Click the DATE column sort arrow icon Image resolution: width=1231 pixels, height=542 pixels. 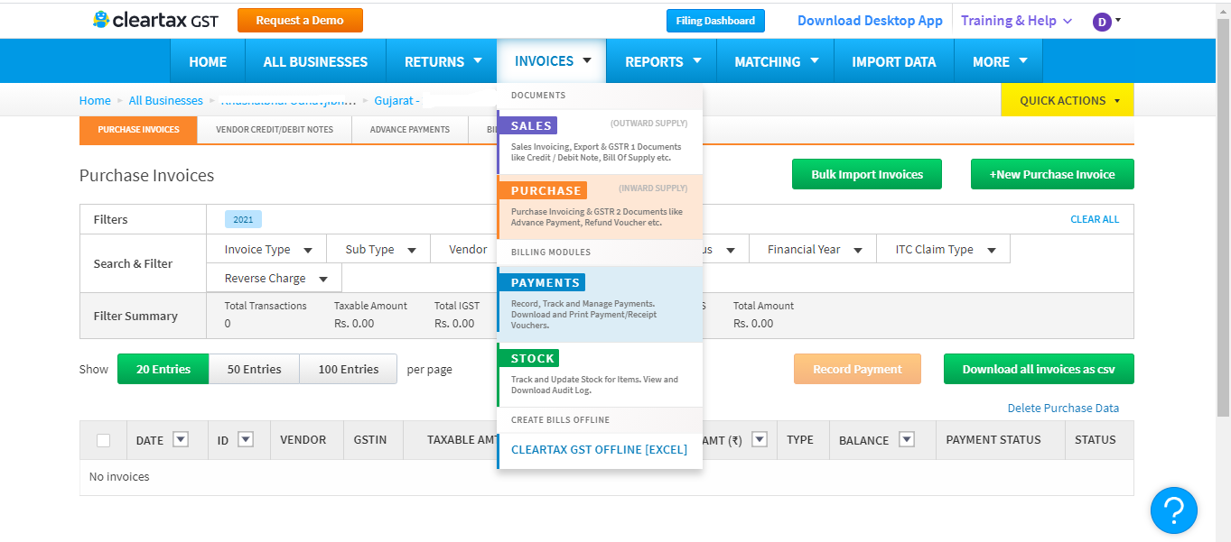[181, 440]
